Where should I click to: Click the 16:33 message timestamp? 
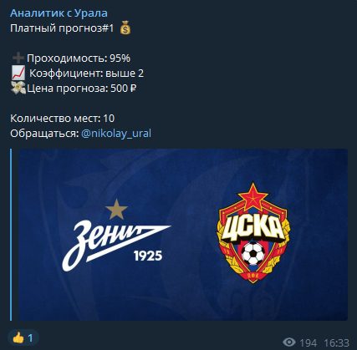(336, 342)
